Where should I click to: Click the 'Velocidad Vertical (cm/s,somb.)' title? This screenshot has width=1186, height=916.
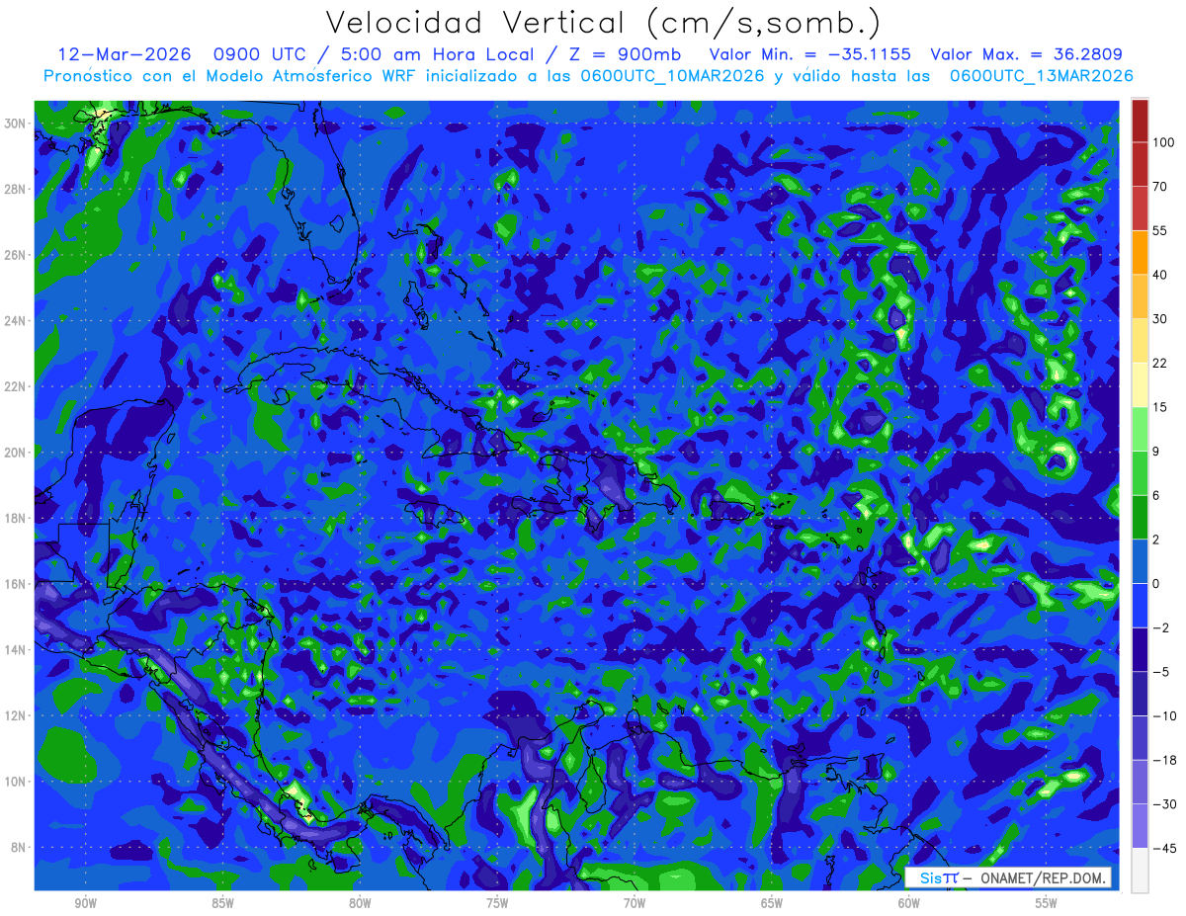[603, 22]
